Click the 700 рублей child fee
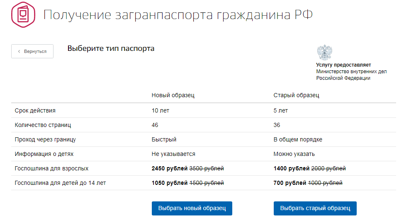This screenshot has height=220, width=399. [290, 183]
